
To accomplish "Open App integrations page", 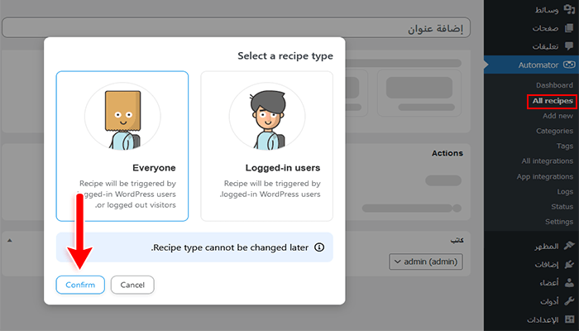I will [x=544, y=176].
